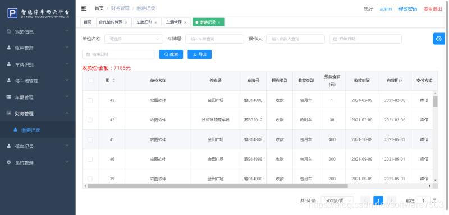Click the 临时车 cell in row 42
Screen dimensions: 449x215
tap(305, 120)
